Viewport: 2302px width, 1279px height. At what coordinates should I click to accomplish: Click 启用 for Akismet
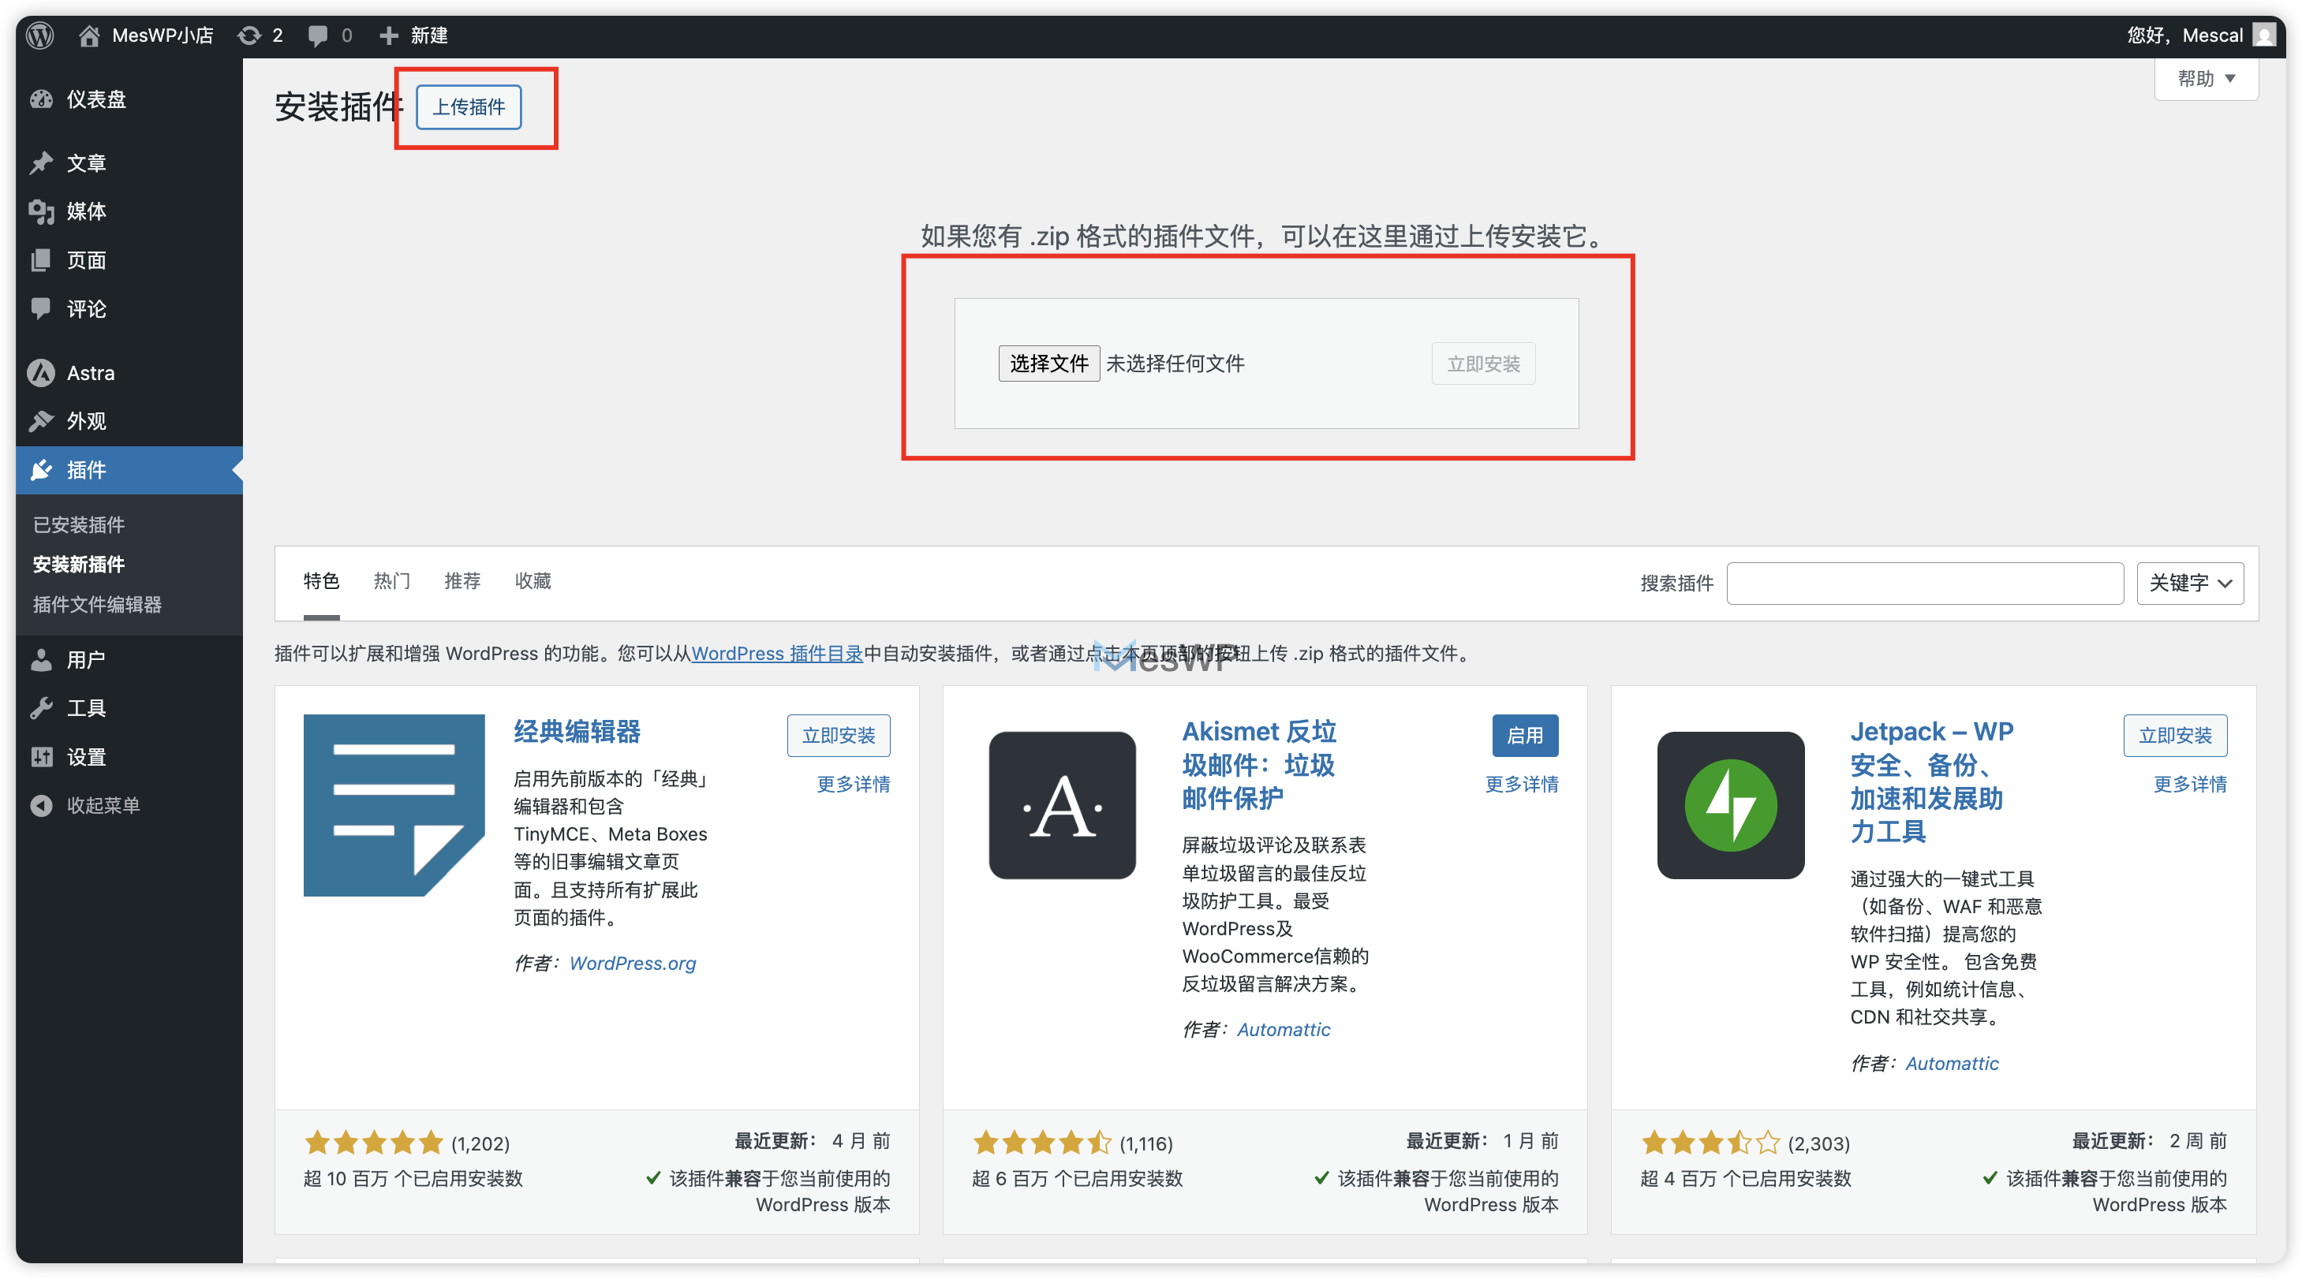[x=1524, y=736]
